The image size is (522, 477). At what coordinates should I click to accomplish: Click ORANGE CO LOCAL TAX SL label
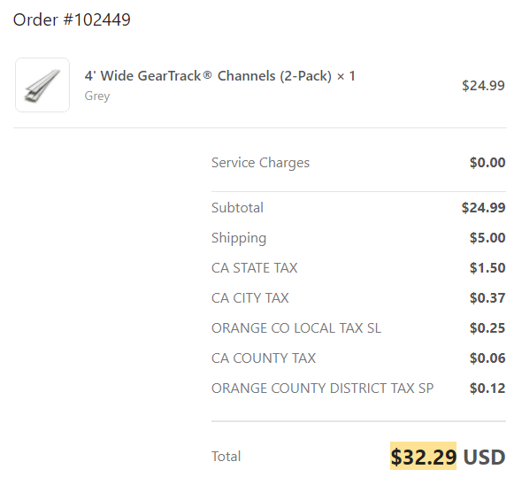296,328
